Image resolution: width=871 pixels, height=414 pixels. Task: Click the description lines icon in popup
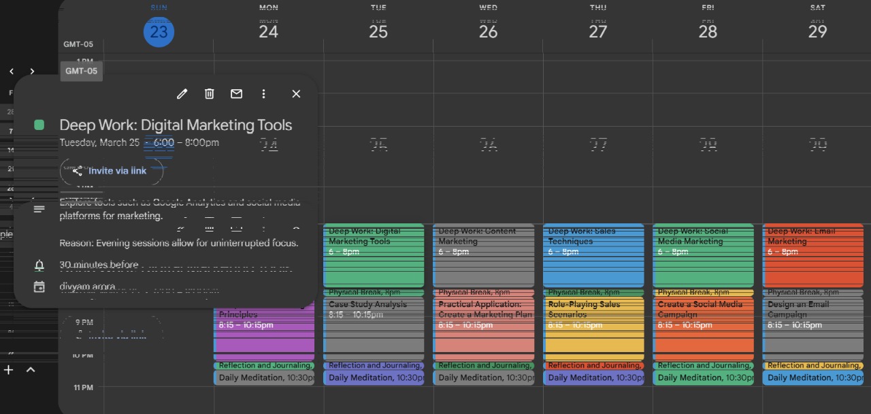click(39, 208)
